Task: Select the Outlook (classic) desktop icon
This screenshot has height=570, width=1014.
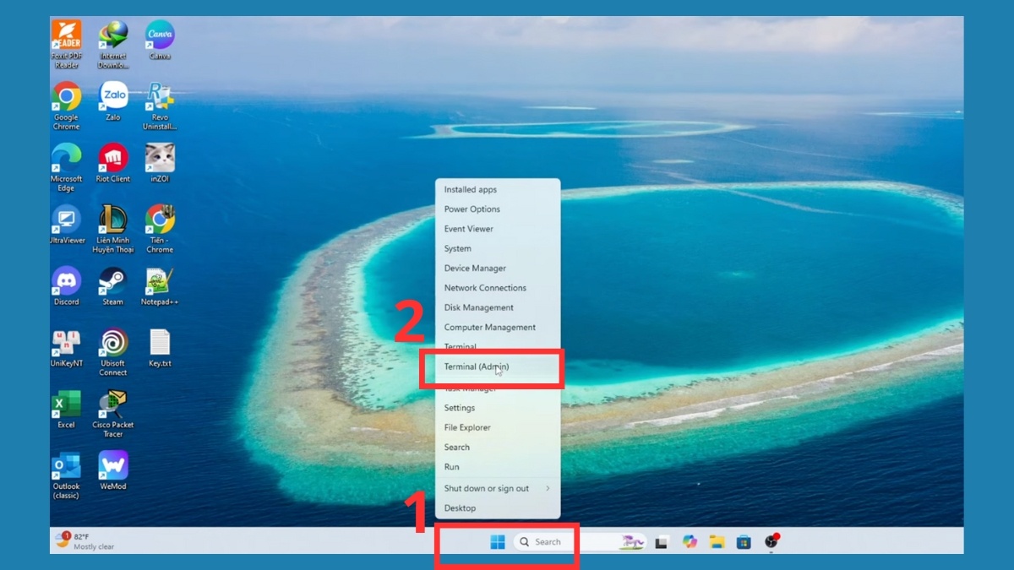Action: (66, 475)
